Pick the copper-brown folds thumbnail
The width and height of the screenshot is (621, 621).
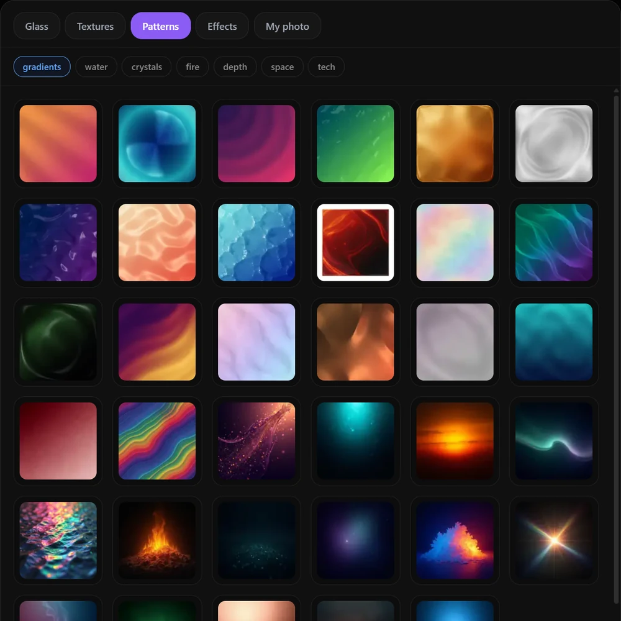[x=355, y=342]
